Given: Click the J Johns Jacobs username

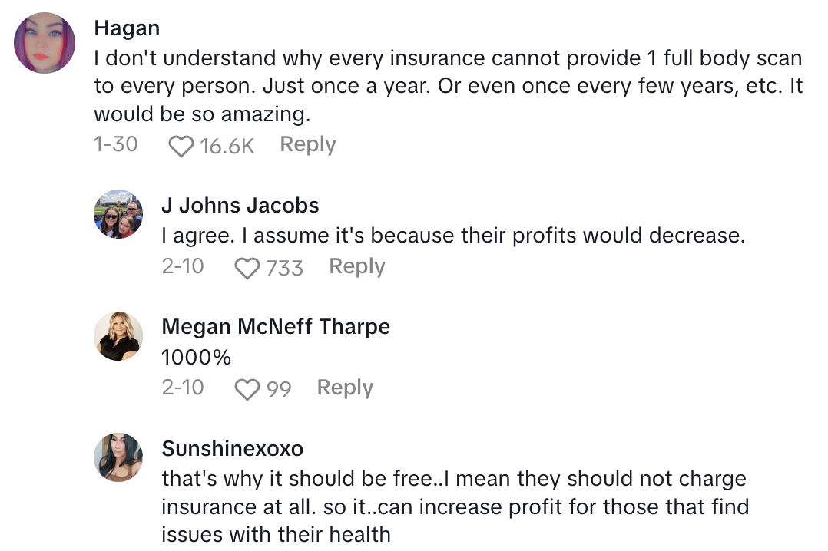Looking at the screenshot, I should pyautogui.click(x=240, y=205).
